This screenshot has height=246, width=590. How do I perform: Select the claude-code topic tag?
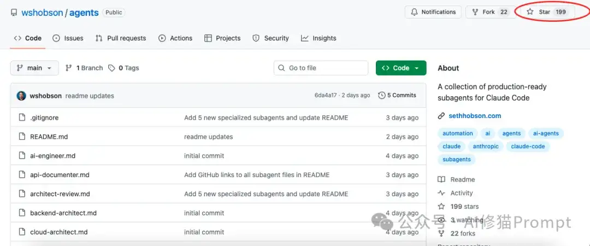[528, 146]
